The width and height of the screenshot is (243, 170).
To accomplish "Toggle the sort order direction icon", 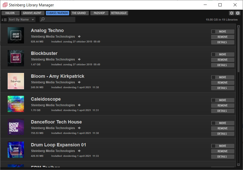I will tap(4, 20).
